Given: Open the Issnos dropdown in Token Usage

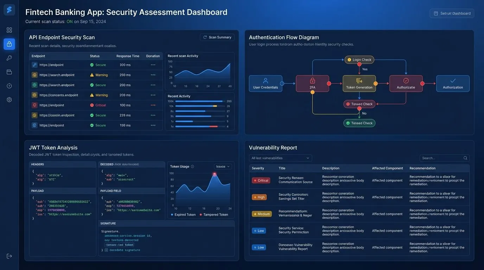Looking at the screenshot, I should pos(223,167).
